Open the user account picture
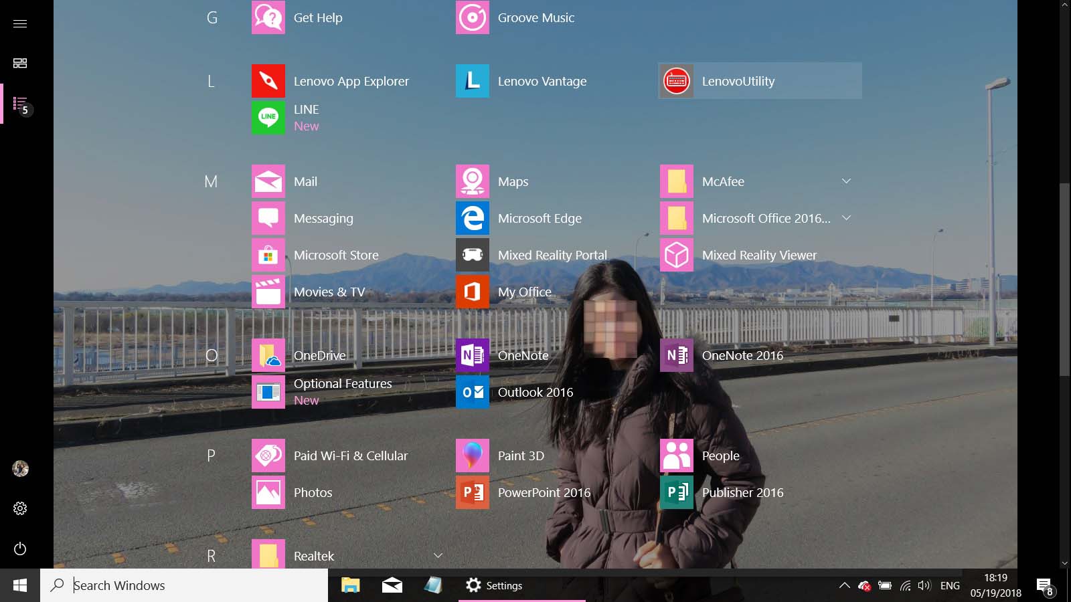 coord(20,468)
